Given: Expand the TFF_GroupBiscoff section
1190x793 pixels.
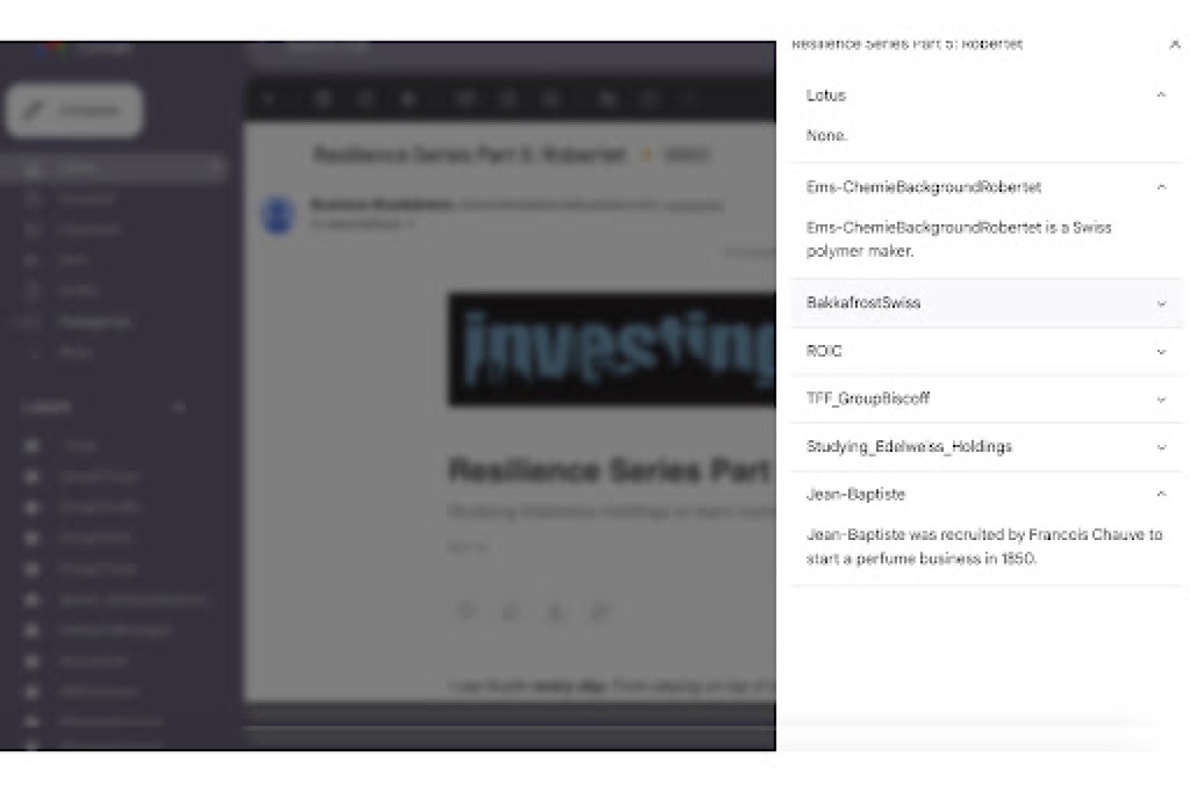Looking at the screenshot, I should pos(1161,399).
